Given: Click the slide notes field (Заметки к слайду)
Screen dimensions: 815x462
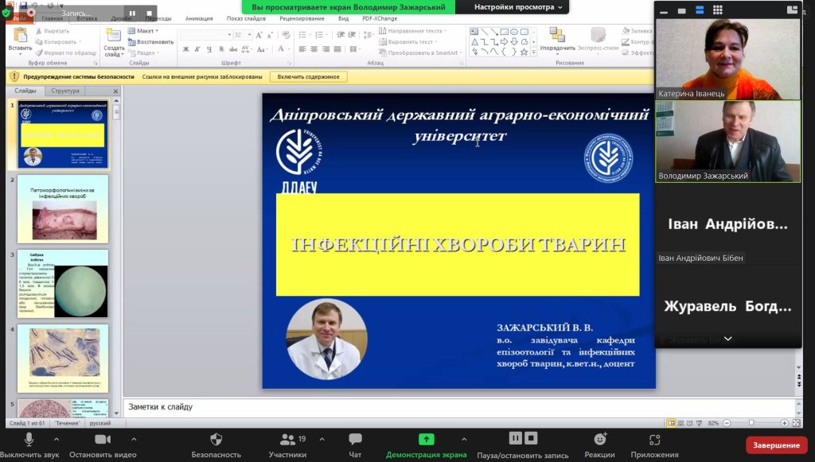Looking at the screenshot, I should [460, 407].
